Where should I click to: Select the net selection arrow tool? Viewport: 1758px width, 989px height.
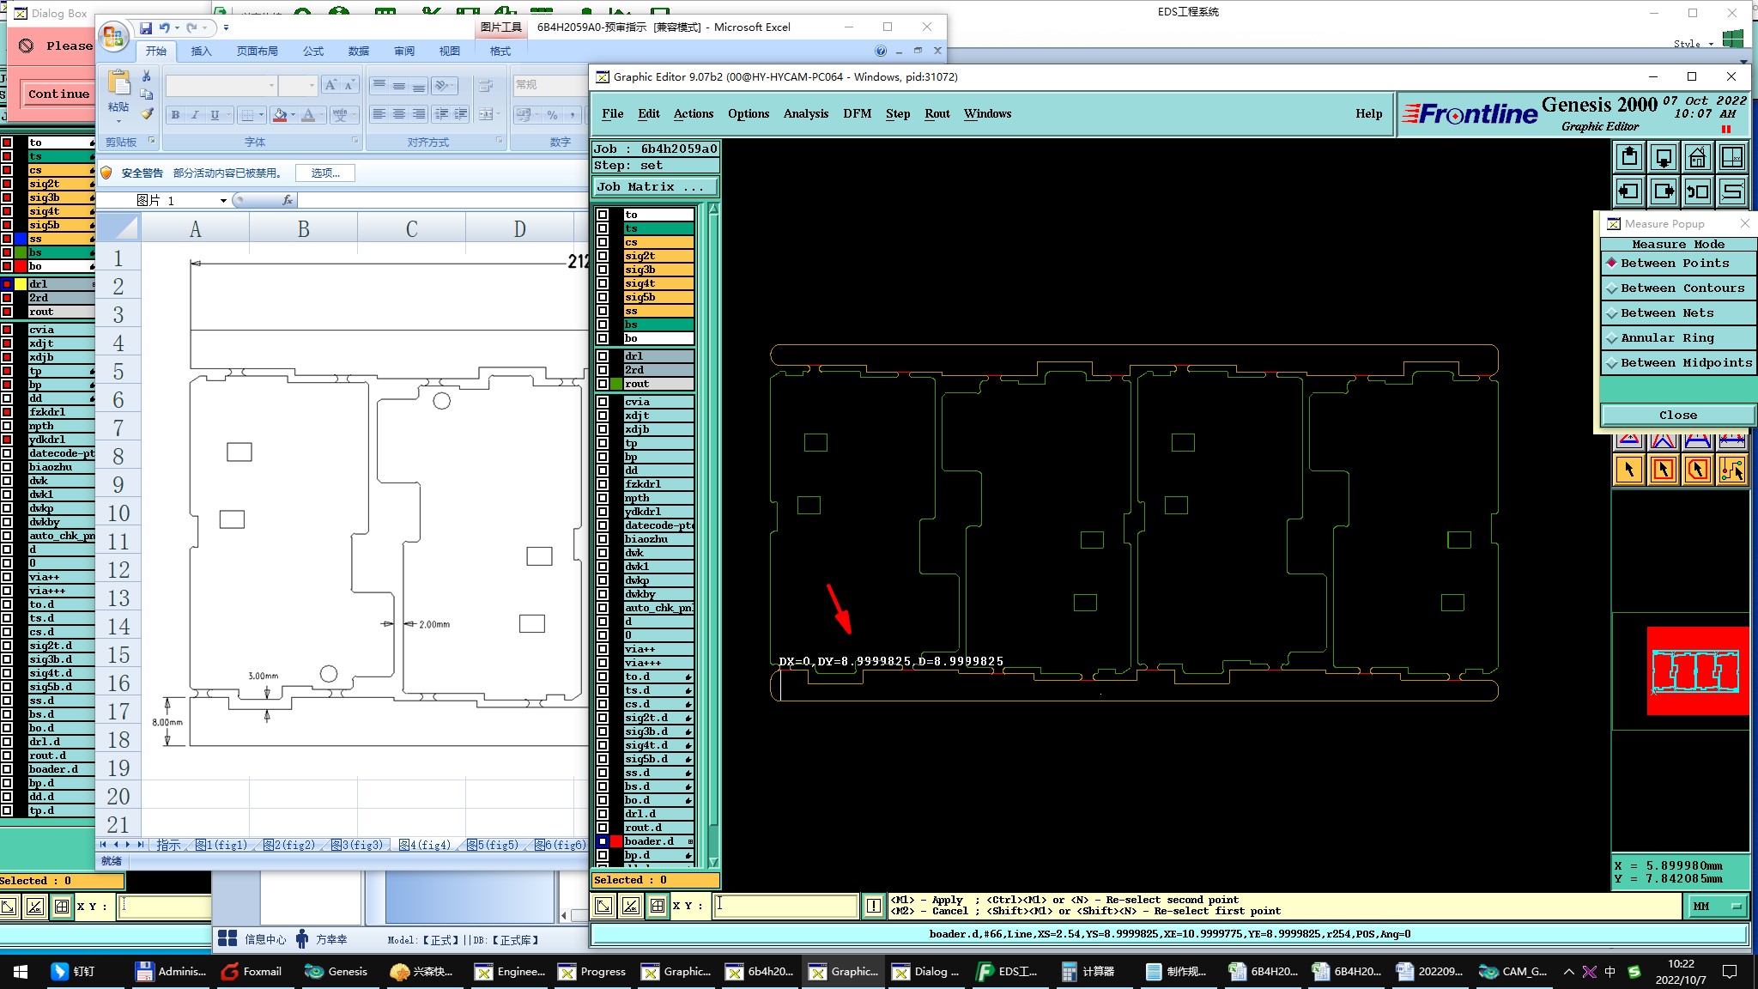point(1731,470)
